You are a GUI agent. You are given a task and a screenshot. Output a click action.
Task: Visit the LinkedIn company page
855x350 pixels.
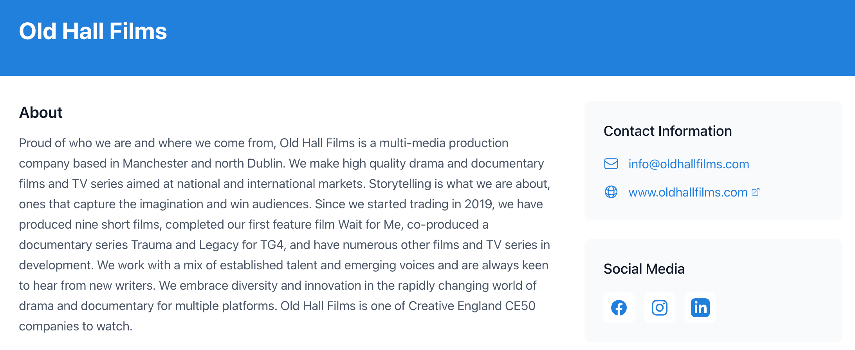[700, 308]
